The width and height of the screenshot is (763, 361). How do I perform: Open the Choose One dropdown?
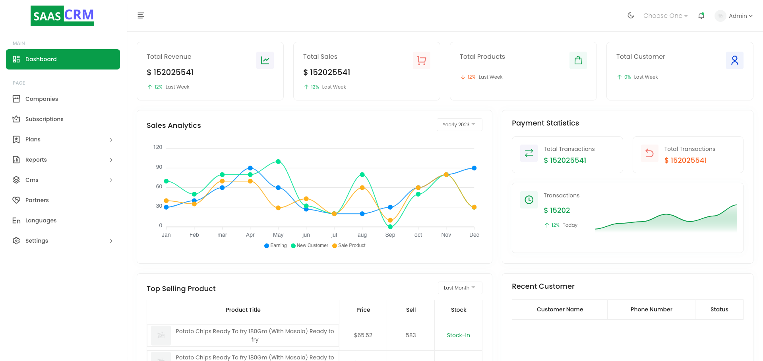click(665, 15)
